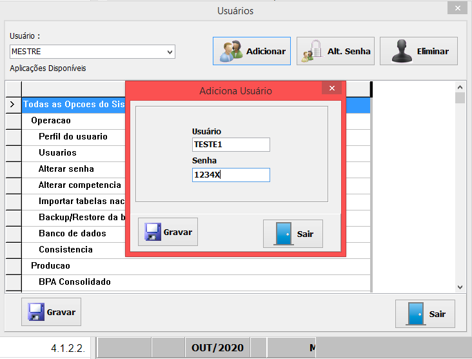Select Perfil do usuario in the list
Screen dimensions: 472x359
pos(73,136)
